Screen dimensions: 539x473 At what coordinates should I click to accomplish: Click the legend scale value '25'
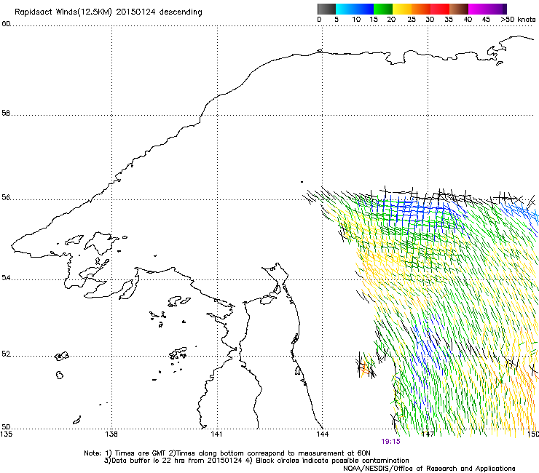coord(412,20)
